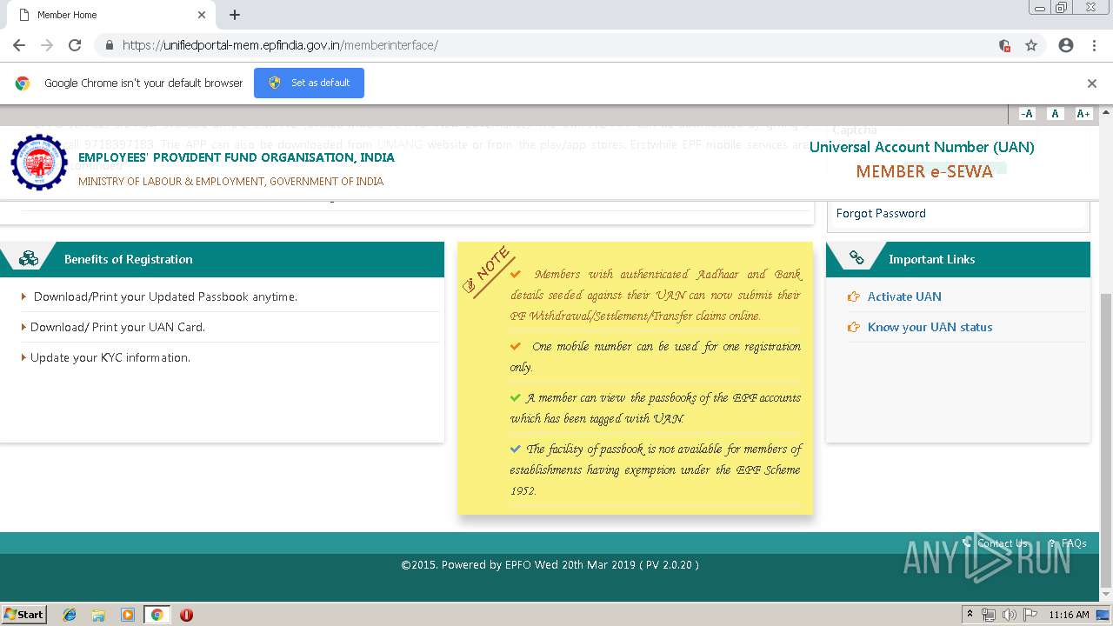Screen dimensions: 1113x626
Task: Click Forgot Password link
Action: (881, 213)
